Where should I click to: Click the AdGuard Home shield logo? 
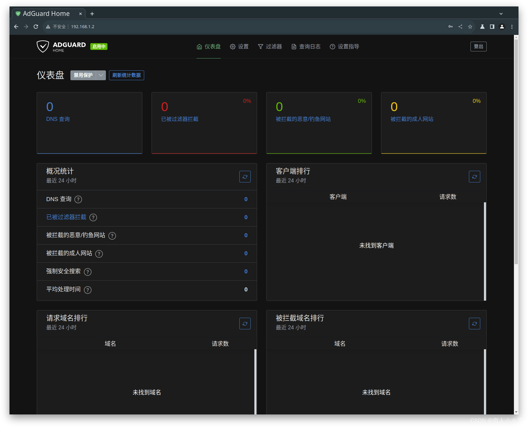[61, 47]
